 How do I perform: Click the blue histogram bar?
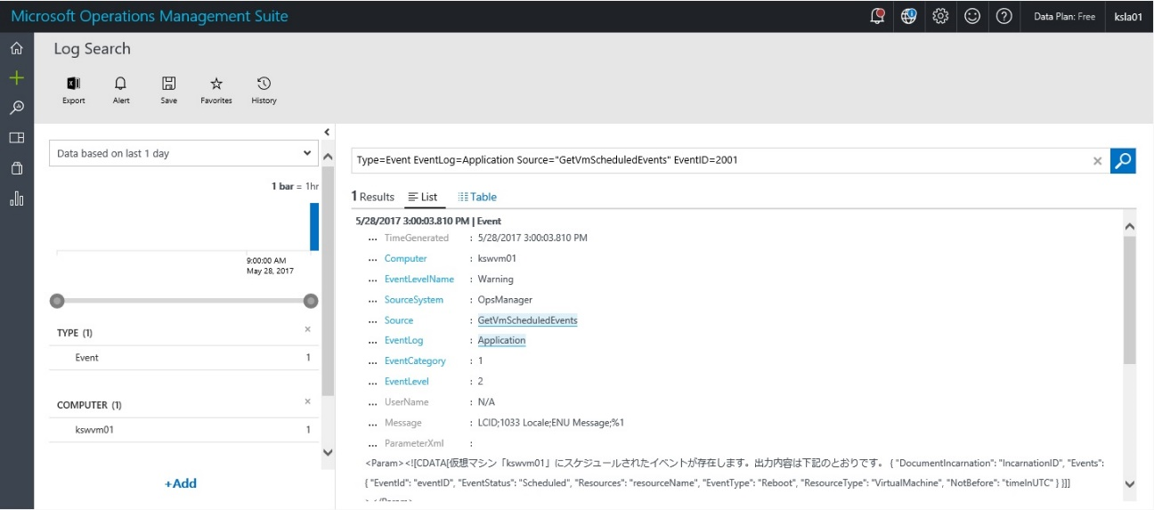pyautogui.click(x=314, y=227)
